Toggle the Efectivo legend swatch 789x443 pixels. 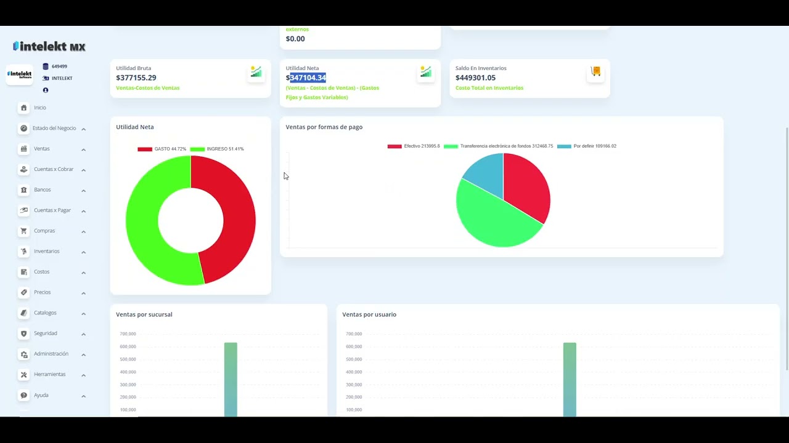coord(394,146)
